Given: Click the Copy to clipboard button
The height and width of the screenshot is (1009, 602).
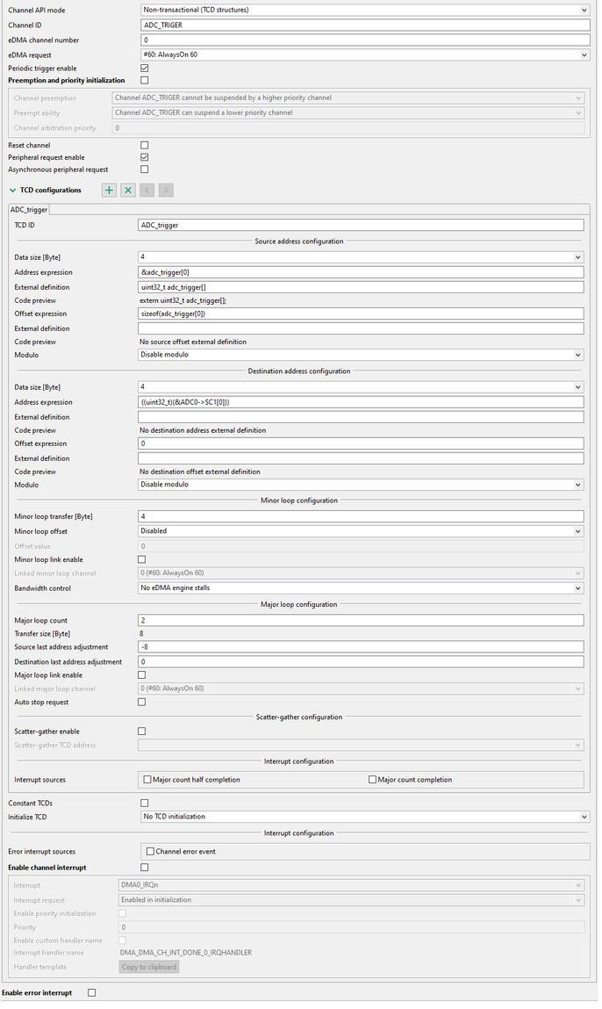Looking at the screenshot, I should pyautogui.click(x=147, y=966).
